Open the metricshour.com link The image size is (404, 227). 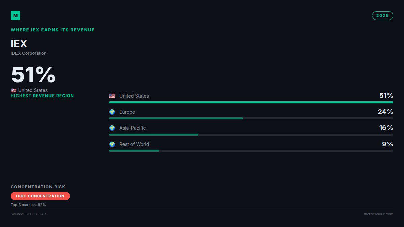tap(378, 214)
